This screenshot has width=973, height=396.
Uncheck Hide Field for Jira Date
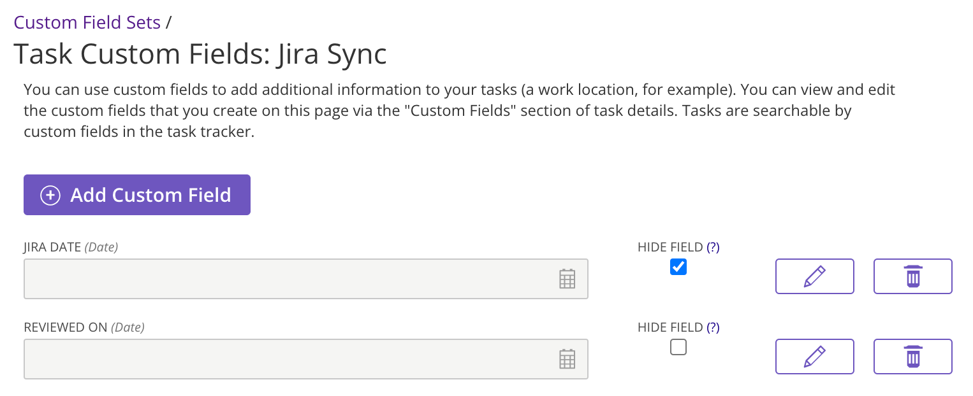tap(678, 267)
